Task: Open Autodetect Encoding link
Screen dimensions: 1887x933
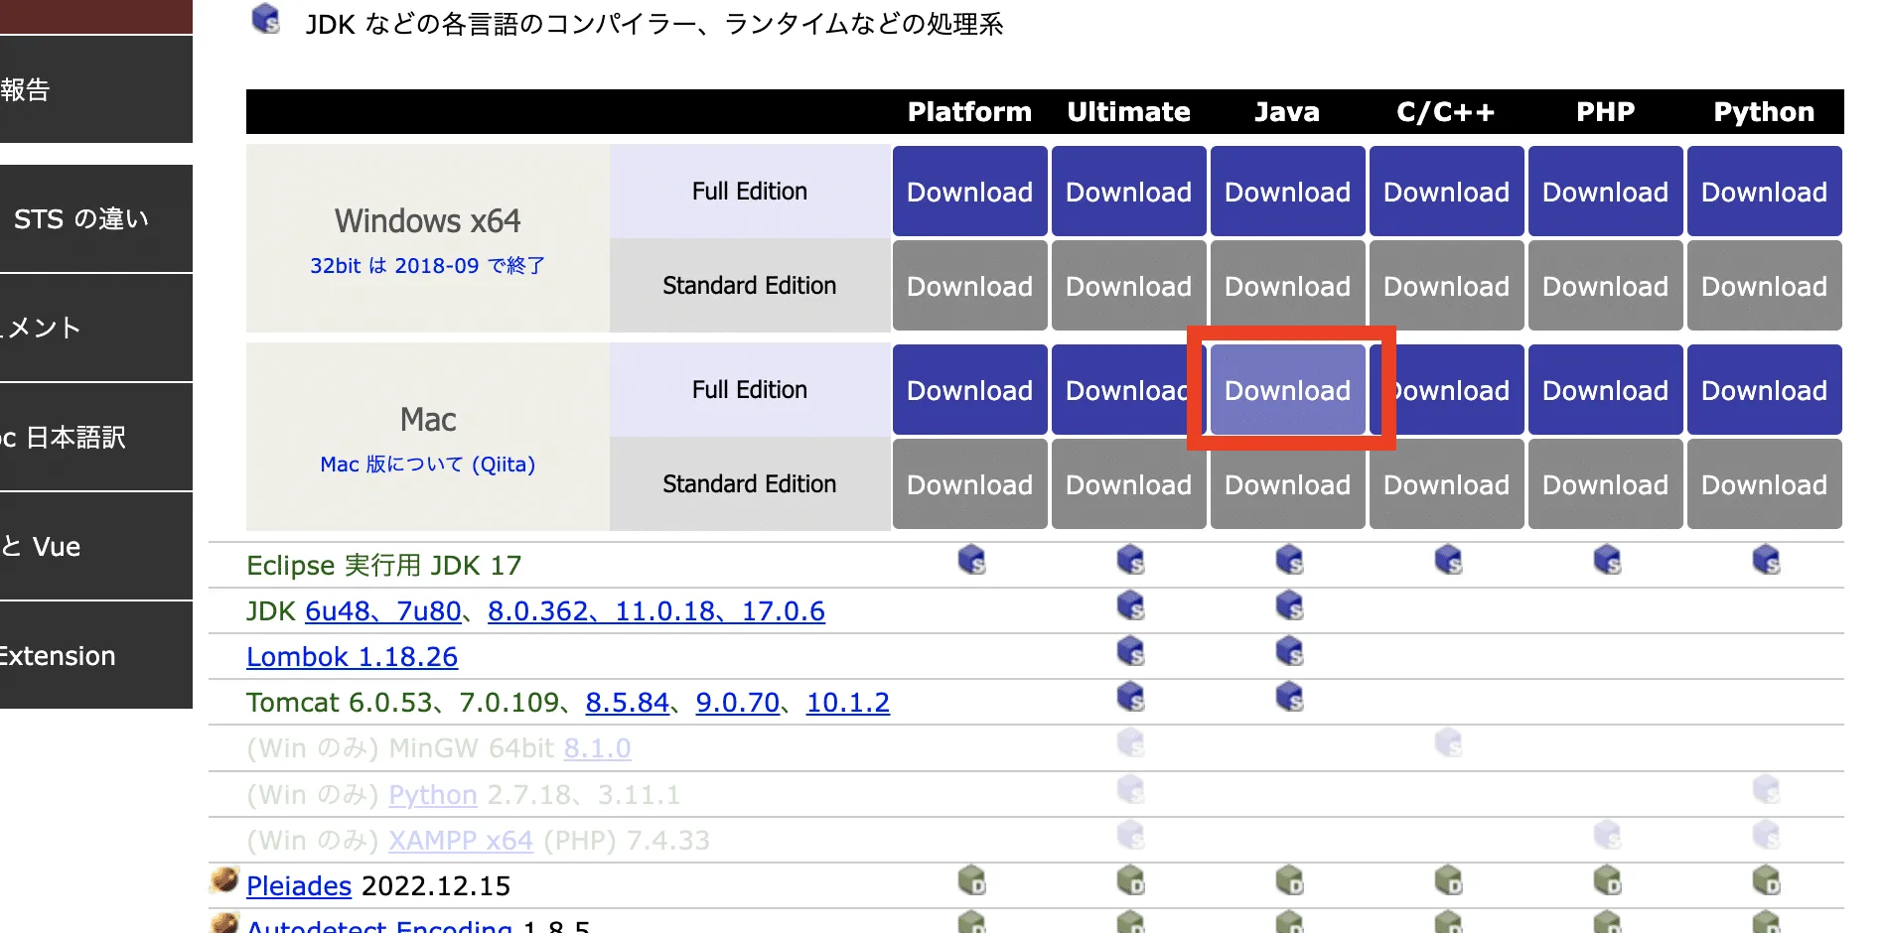Action: [379, 925]
